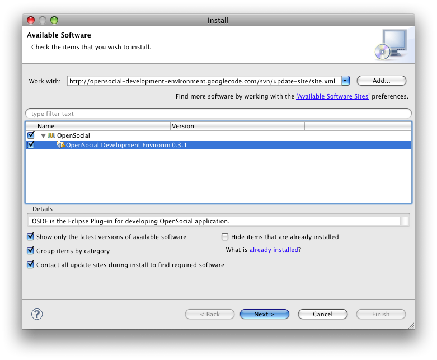Uncheck the OpenSocial category checkbox
Viewport: 437px width, 360px height.
31,135
